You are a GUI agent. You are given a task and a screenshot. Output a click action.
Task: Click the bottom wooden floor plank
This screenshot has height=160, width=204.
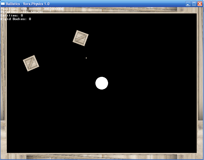(x=101, y=156)
